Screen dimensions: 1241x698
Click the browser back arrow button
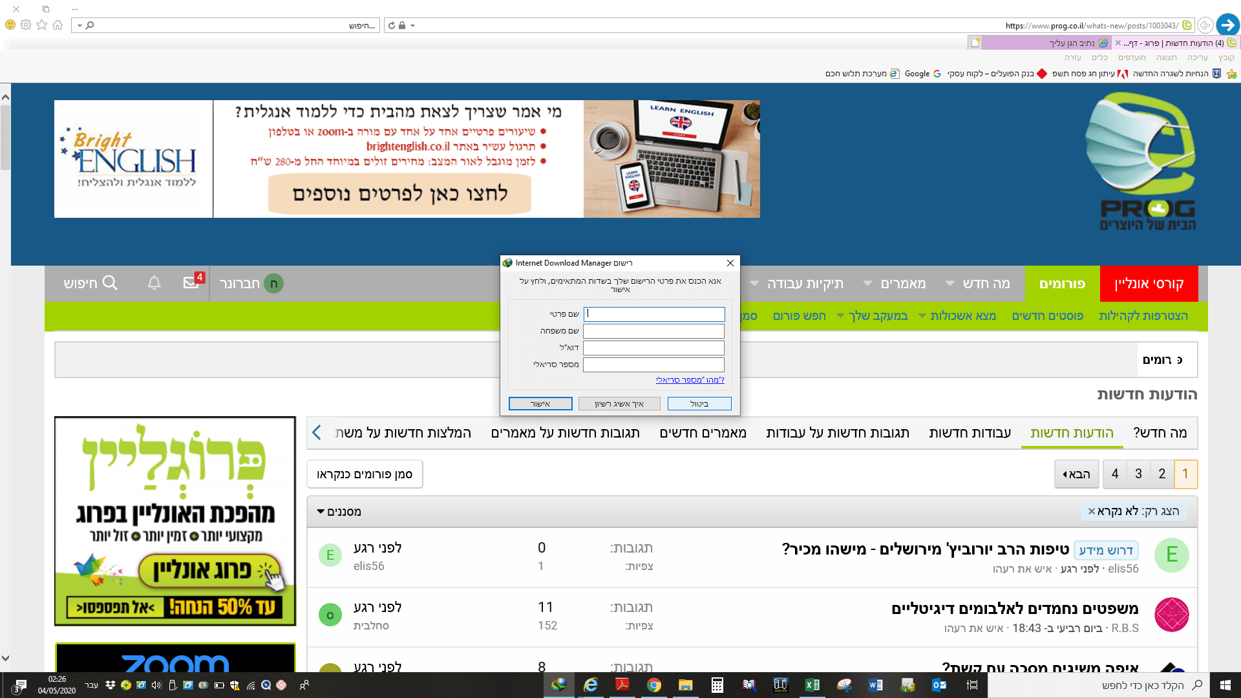[x=1227, y=25]
